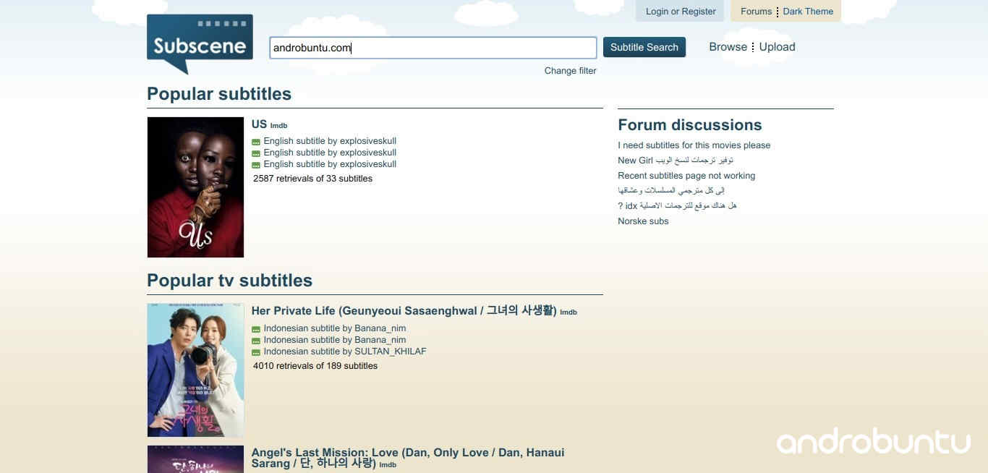Click the Subscene logo
Viewport: 988px width, 473px height.
[200, 43]
